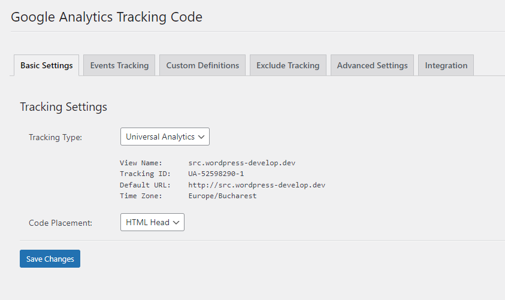Screen dimensions: 505x300
Task: Click the Europe/Bucharest time zone text
Action: [223, 196]
